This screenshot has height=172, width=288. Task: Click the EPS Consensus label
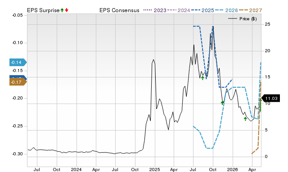coord(119,10)
